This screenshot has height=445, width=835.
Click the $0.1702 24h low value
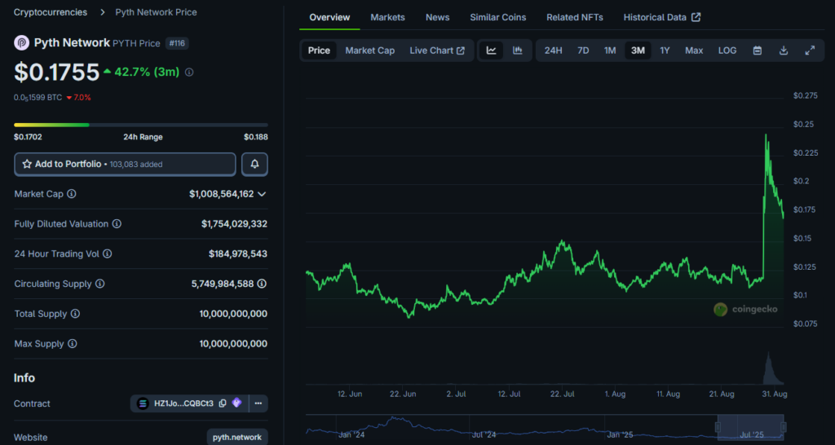[29, 137]
